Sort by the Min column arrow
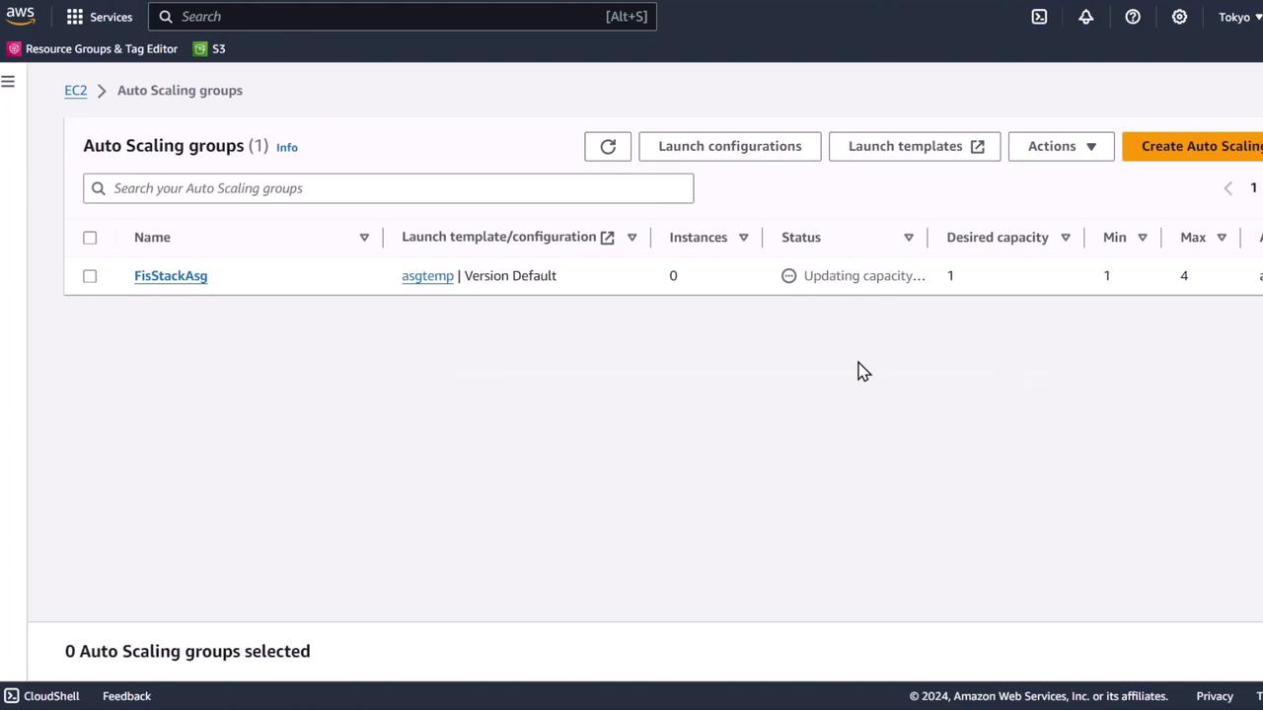 click(1143, 238)
